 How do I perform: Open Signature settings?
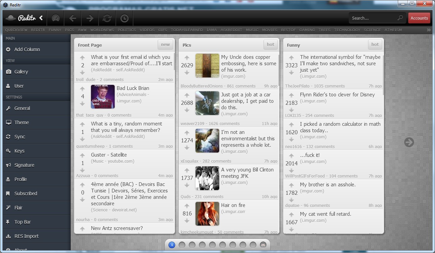click(37, 165)
